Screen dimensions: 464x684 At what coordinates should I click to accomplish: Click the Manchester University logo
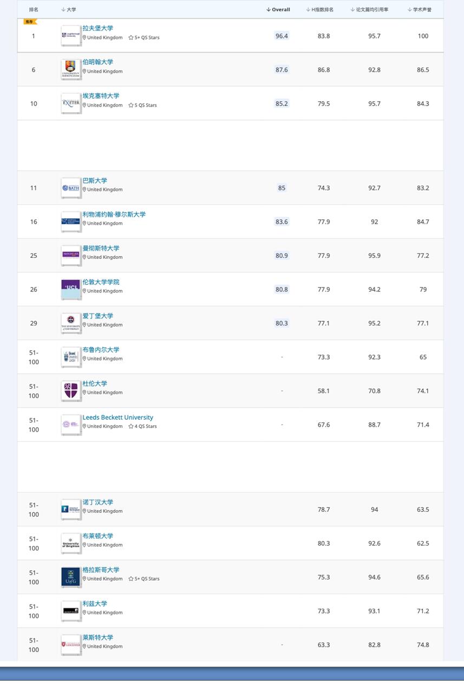[71, 256]
